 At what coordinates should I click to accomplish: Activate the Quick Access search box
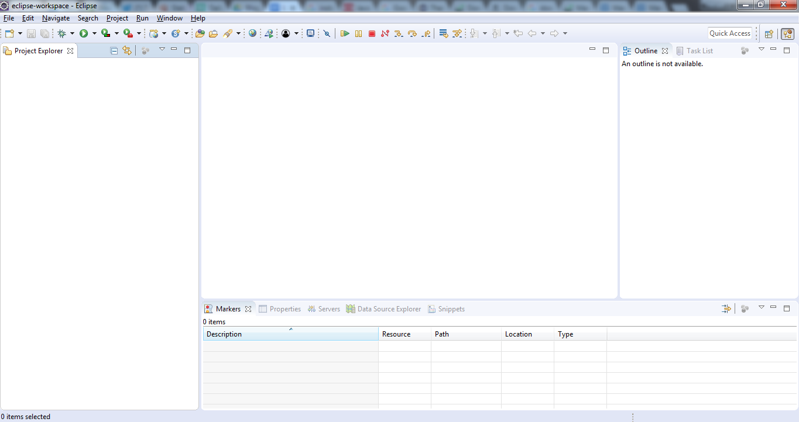click(x=729, y=33)
